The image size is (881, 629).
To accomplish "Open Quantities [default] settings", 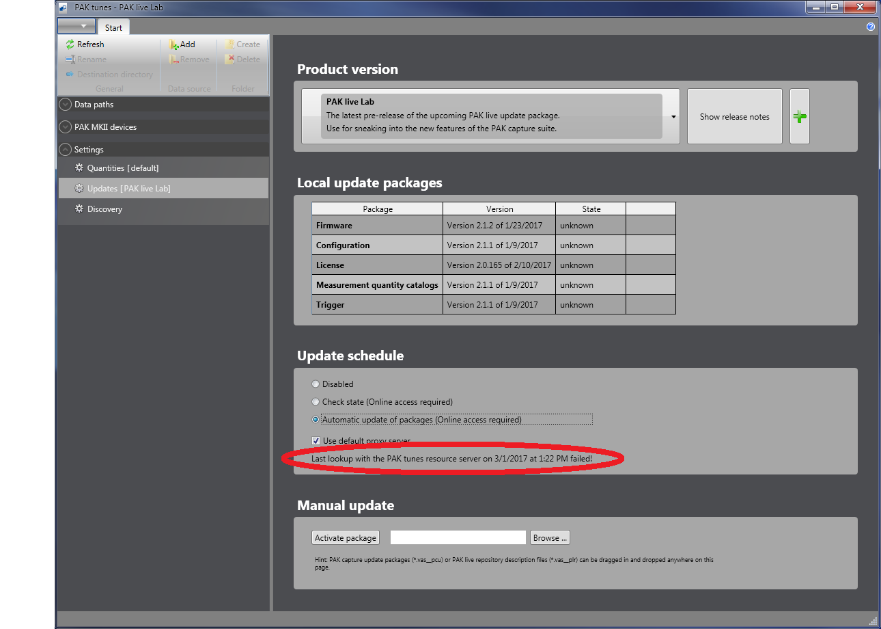I will pos(163,168).
